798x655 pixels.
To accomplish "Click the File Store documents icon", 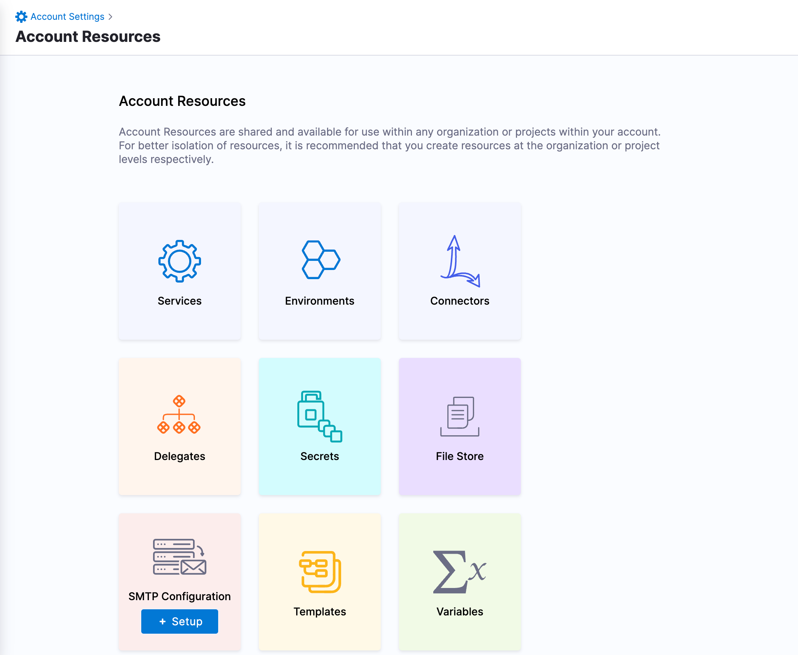I will tap(460, 416).
